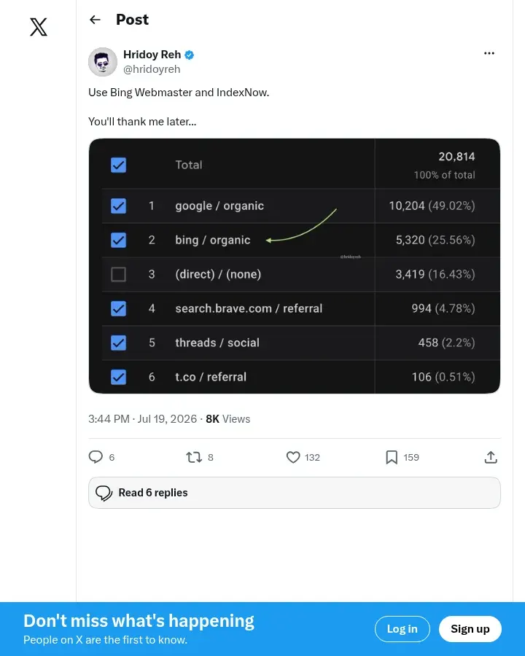Screen dimensions: 525x656
Task: Click the reply speech bubble icon
Action: (x=96, y=457)
